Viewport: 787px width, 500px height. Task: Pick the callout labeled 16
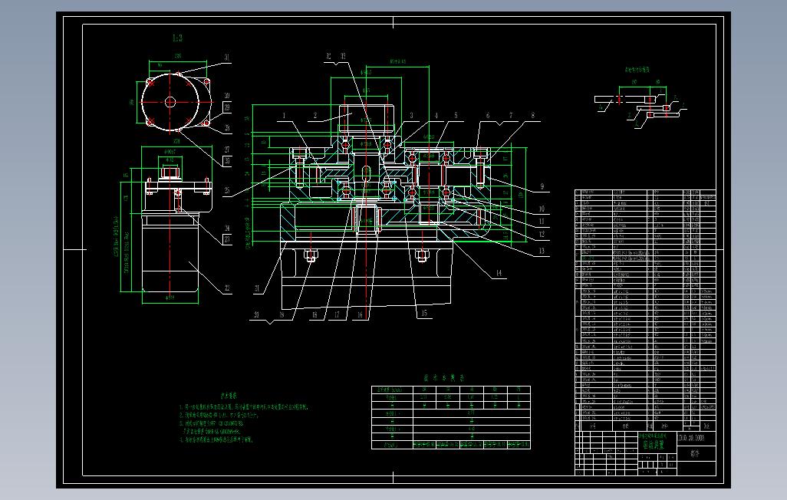360,314
